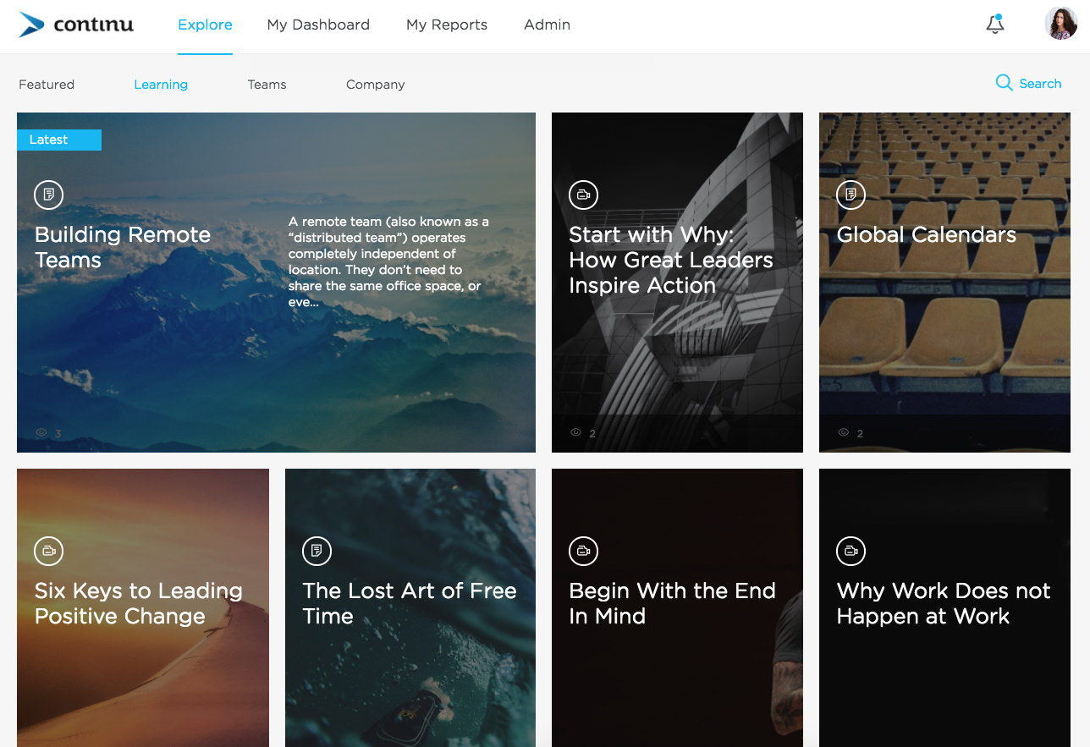Select the Featured sub-tab

tap(47, 85)
